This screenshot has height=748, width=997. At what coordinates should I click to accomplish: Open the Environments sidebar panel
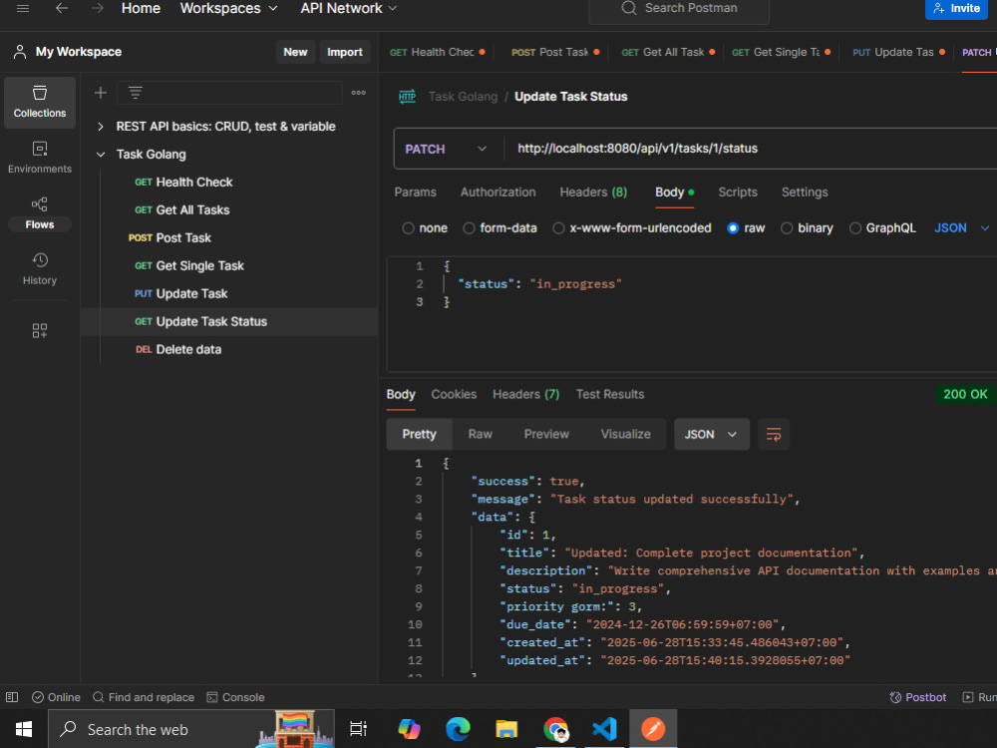40,158
